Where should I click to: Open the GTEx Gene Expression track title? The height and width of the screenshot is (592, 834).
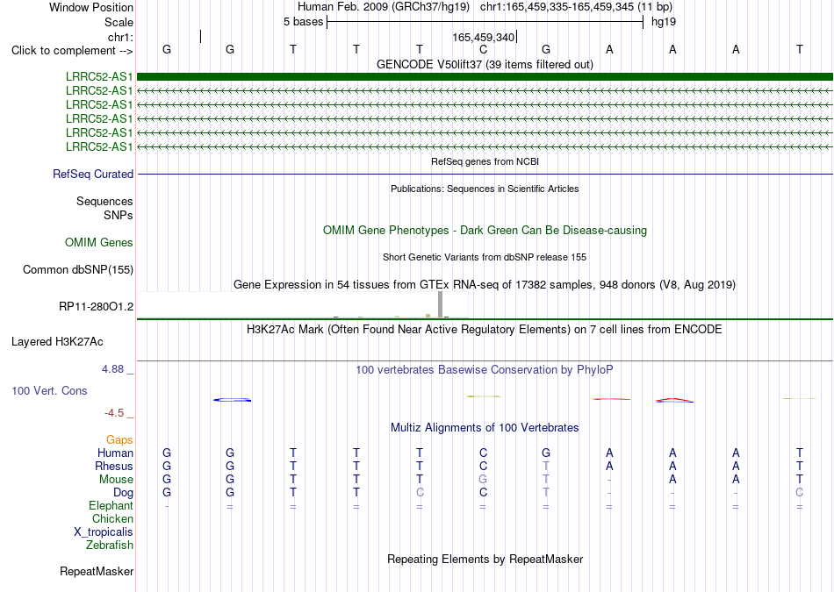point(485,285)
